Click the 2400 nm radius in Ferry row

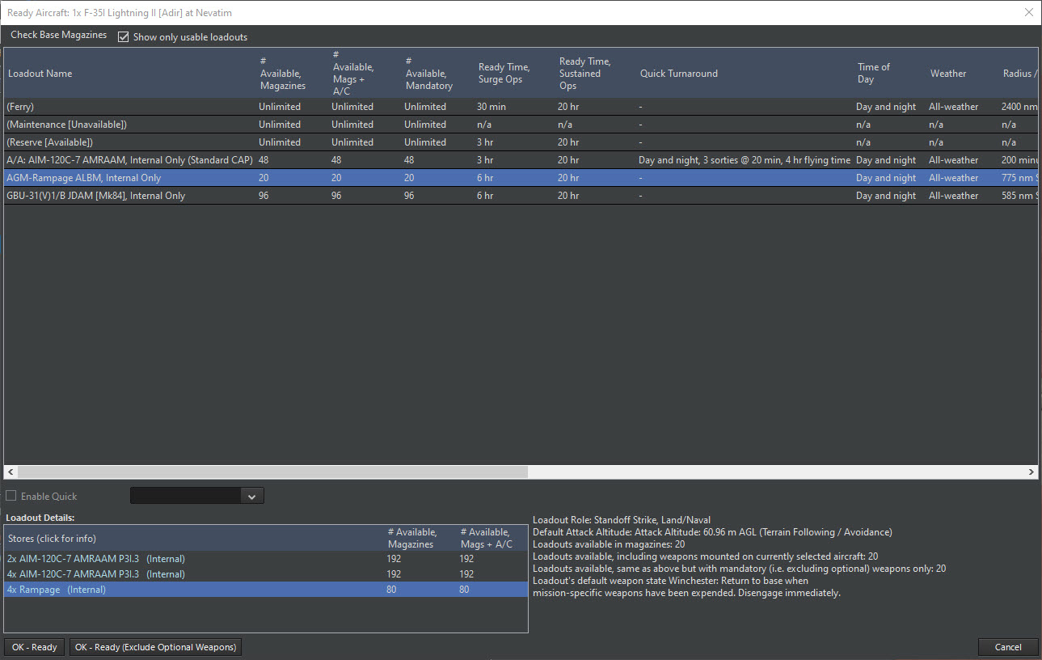click(x=1019, y=107)
